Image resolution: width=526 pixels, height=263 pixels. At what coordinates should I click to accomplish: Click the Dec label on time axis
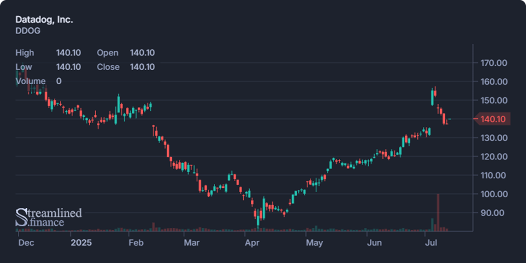pyautogui.click(x=26, y=242)
